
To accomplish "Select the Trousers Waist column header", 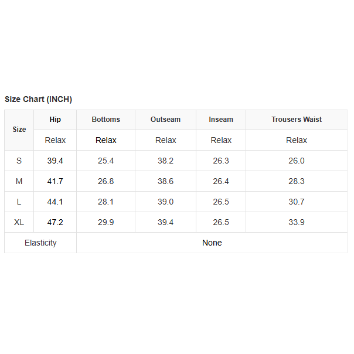I will pyautogui.click(x=297, y=120).
